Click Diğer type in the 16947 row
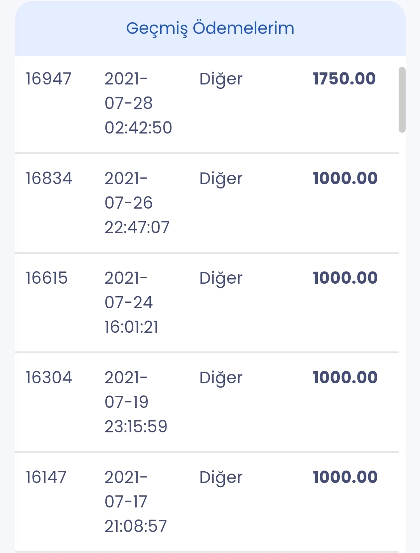This screenshot has height=553, width=420. coord(221,80)
